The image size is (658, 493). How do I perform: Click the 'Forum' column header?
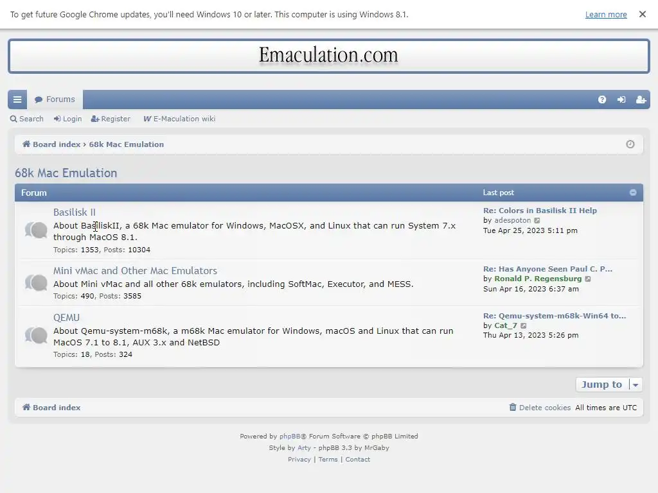tap(34, 193)
